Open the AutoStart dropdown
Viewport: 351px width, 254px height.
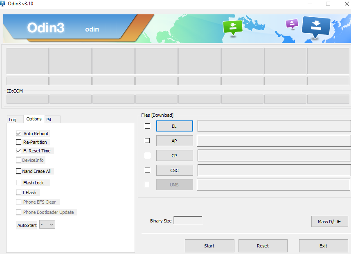pos(47,225)
